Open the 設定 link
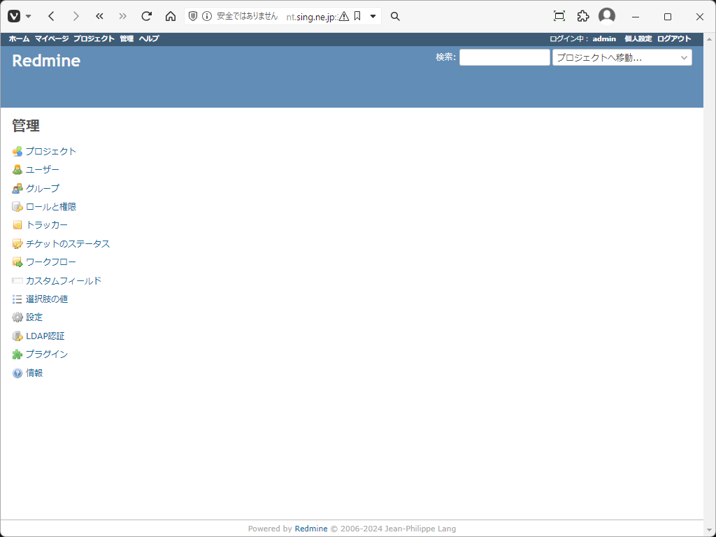This screenshot has width=716, height=537. tap(34, 317)
